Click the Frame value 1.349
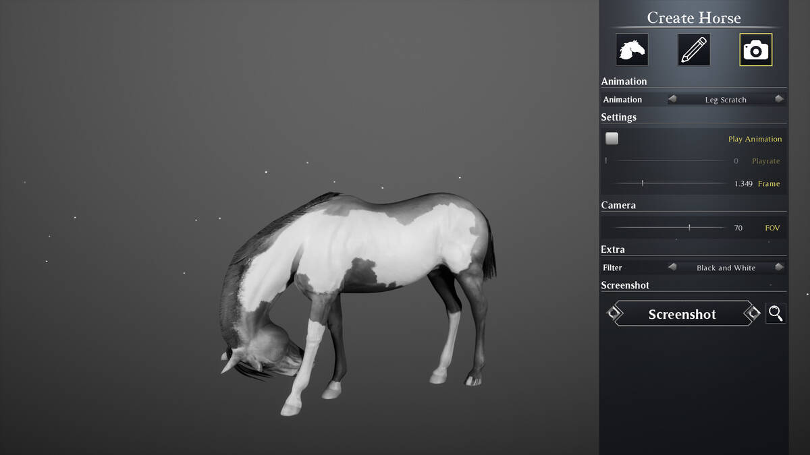The height and width of the screenshot is (455, 810). click(x=743, y=183)
